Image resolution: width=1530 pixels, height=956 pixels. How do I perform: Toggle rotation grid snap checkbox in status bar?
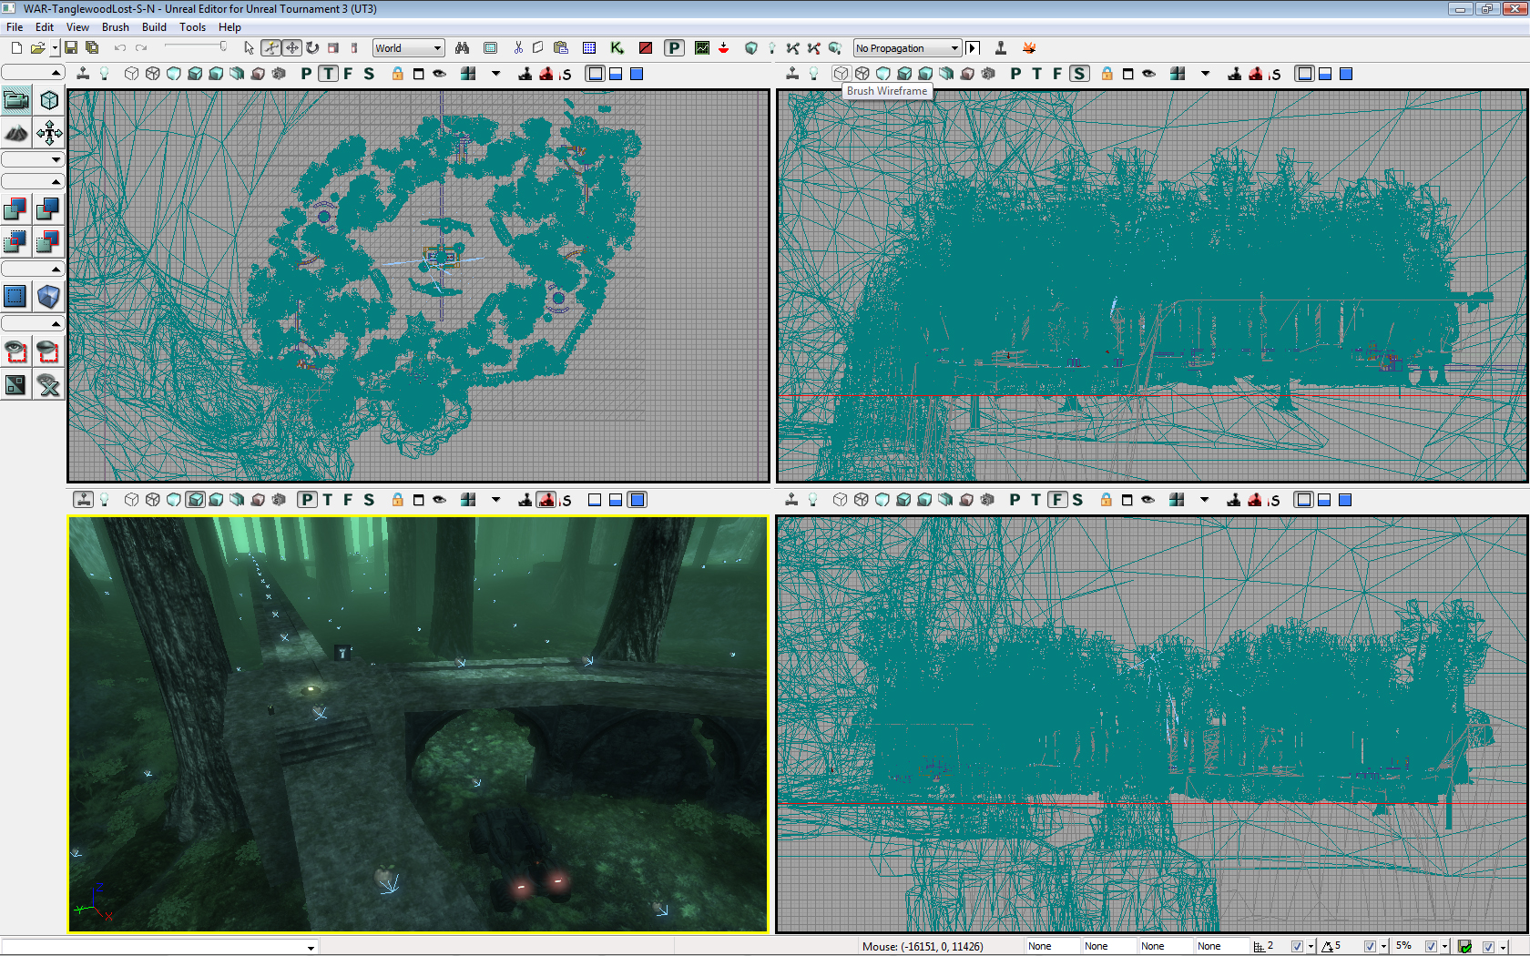coord(1370,947)
